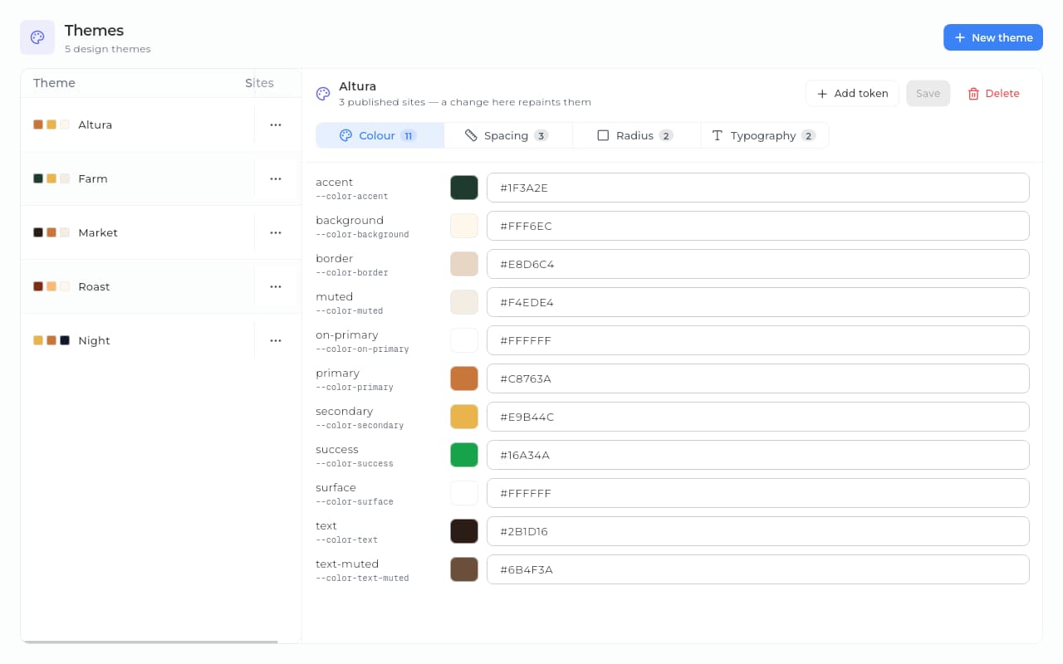Focus the secondary hex field #E9B44C
1063x664 pixels.
[x=758, y=417]
